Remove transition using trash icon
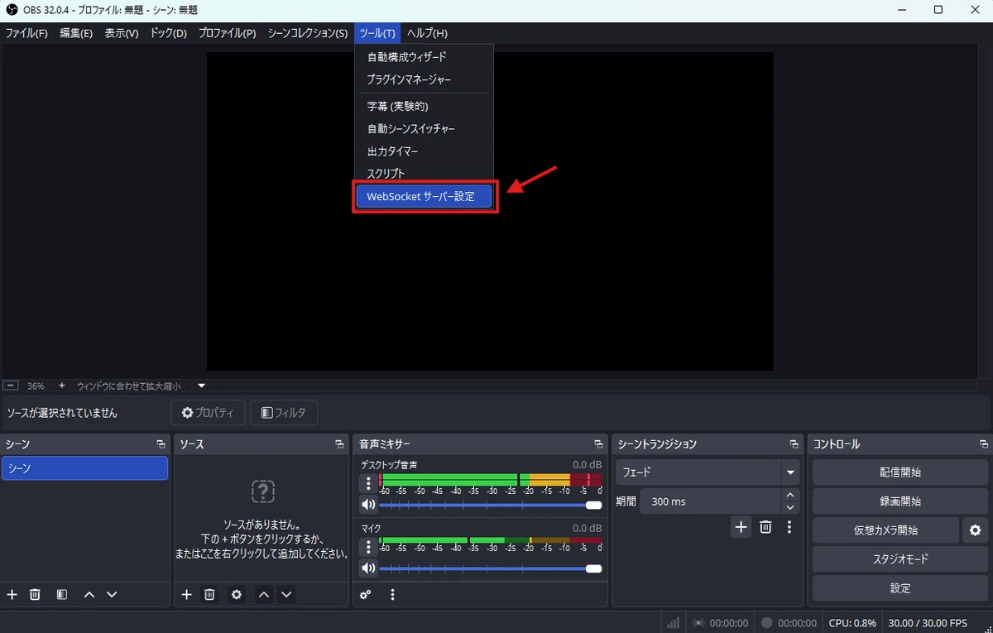 point(765,526)
